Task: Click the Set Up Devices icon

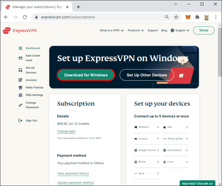Action: 20,70
